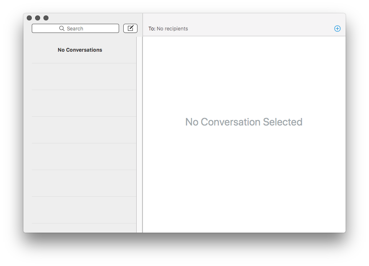Screen dimensions: 369x266
Task: Click the message composition header bar
Action: pyautogui.click(x=244, y=28)
